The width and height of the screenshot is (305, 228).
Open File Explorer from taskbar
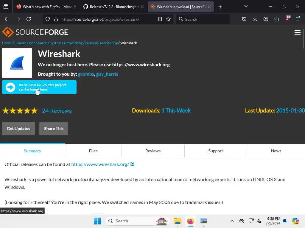coord(178,221)
